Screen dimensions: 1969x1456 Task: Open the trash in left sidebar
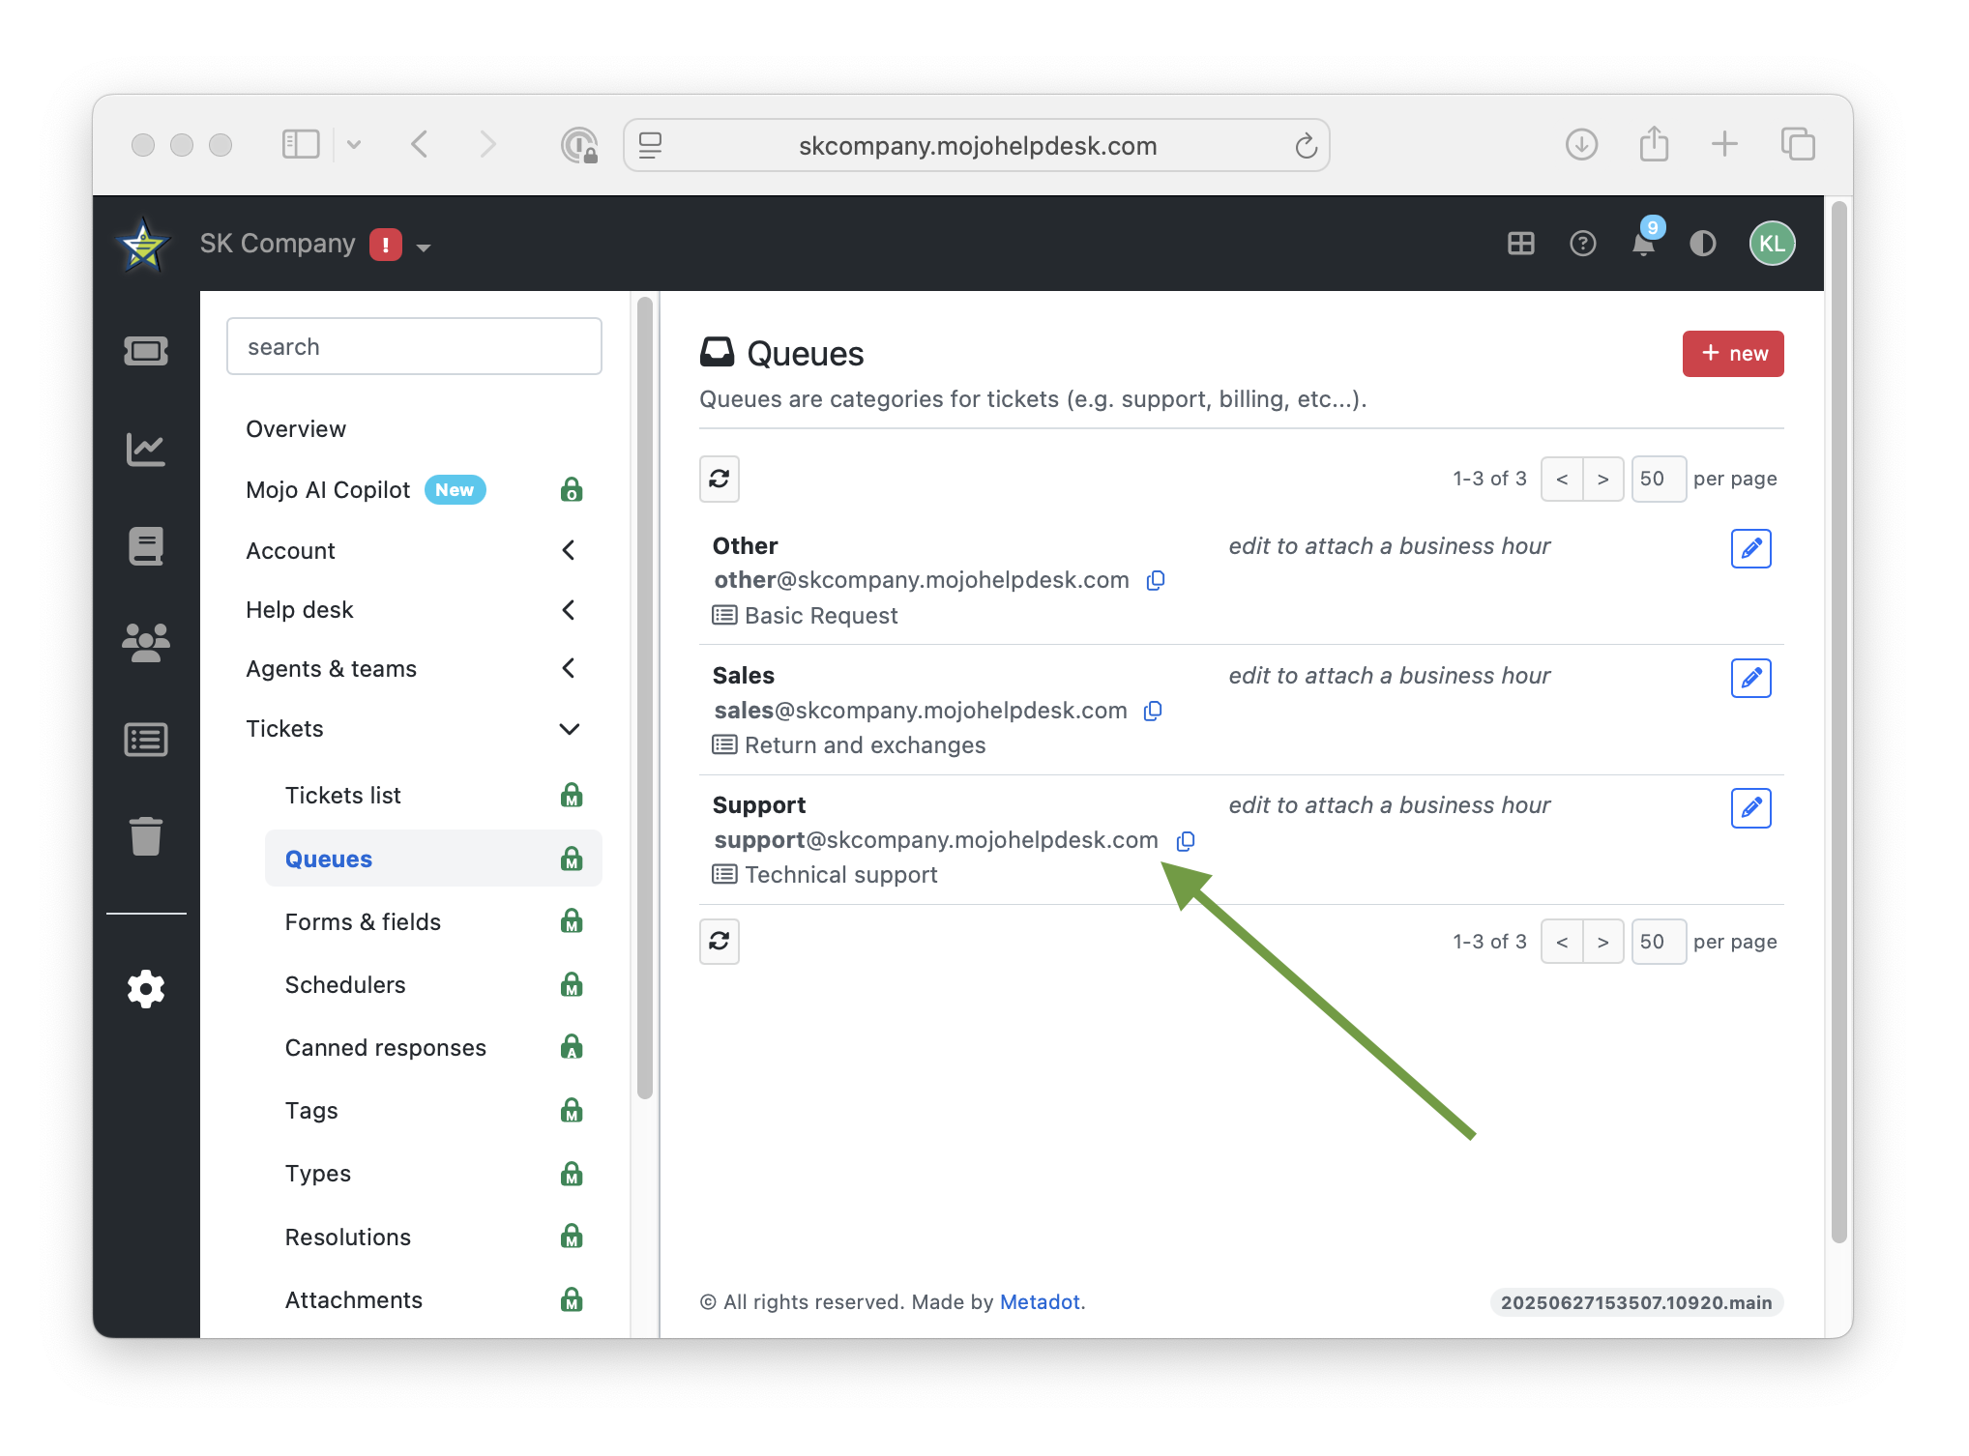[146, 836]
